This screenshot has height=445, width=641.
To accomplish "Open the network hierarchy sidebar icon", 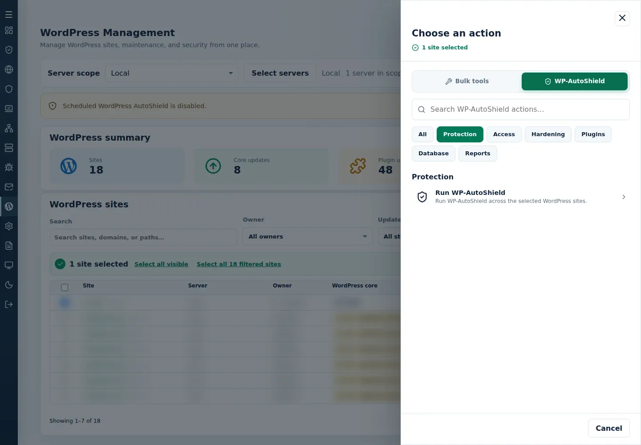I will [9, 128].
